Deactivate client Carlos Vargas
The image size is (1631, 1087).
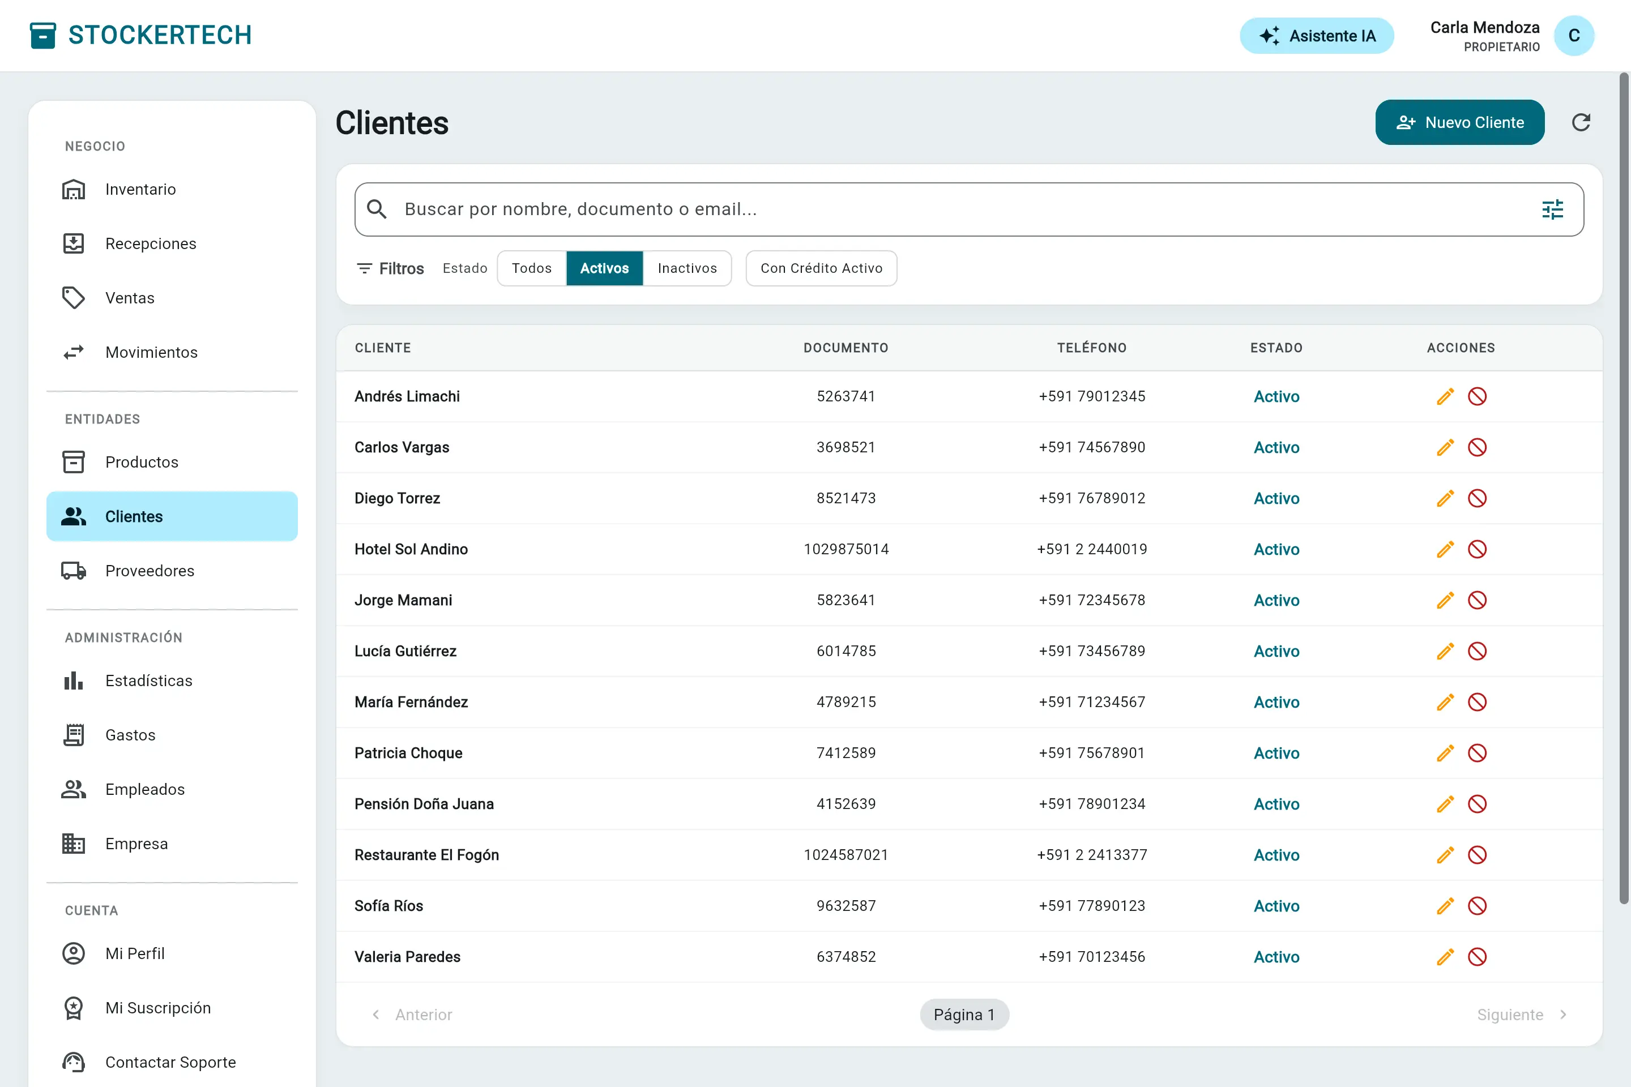[1477, 447]
